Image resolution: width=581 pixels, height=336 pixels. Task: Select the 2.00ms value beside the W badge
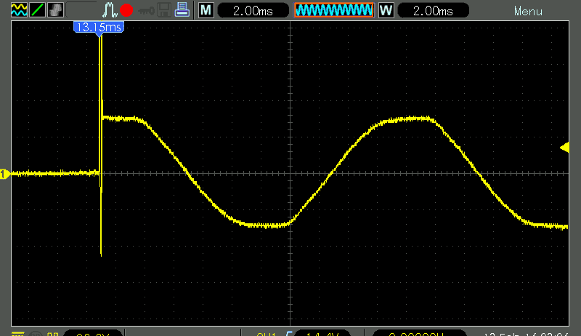(433, 10)
